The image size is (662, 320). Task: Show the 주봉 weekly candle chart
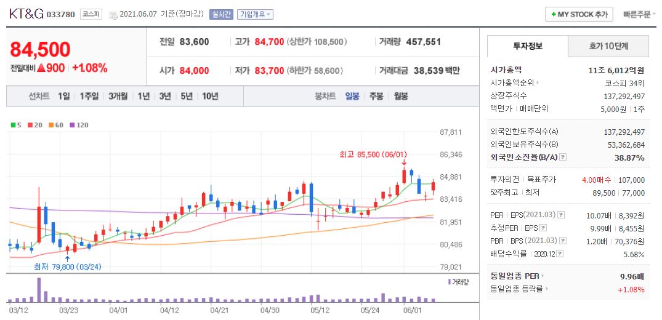pyautogui.click(x=376, y=96)
